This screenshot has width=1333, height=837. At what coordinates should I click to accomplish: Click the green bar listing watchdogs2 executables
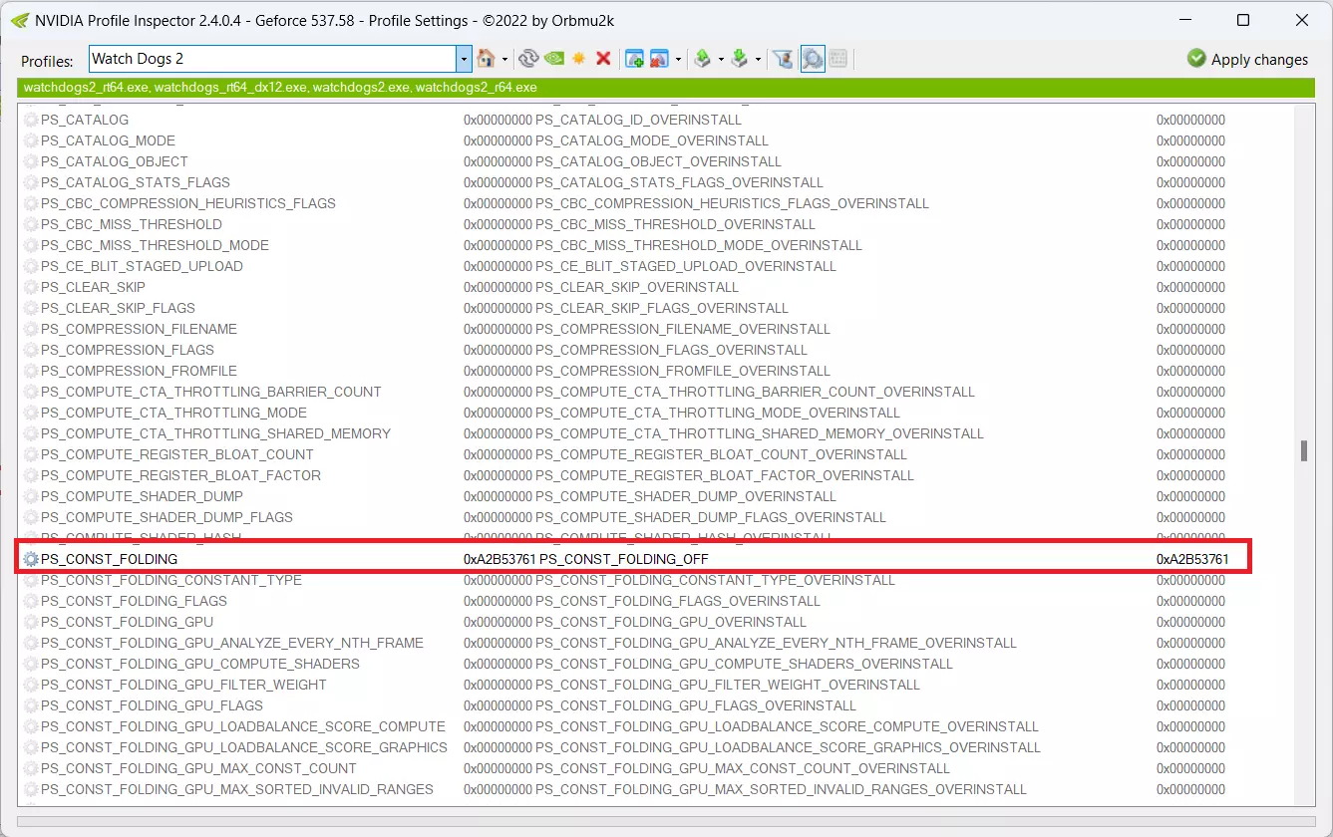[x=666, y=88]
